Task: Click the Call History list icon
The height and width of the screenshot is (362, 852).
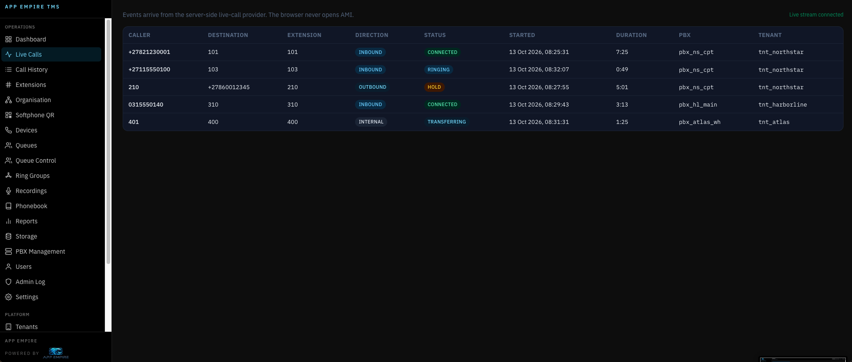Action: pyautogui.click(x=8, y=70)
